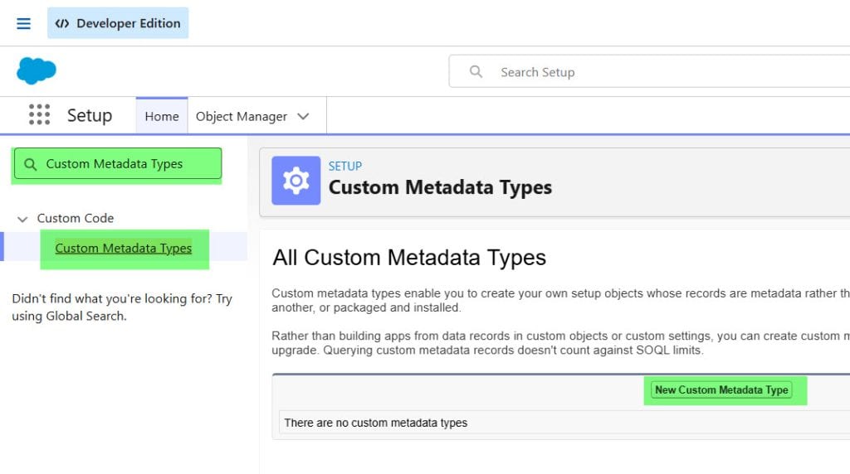The width and height of the screenshot is (850, 474).
Task: Focus the Search Setup field
Action: point(649,71)
